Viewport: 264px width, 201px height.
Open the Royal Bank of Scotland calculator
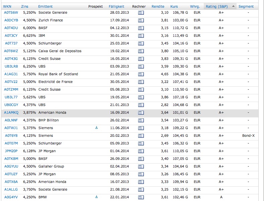point(141,74)
